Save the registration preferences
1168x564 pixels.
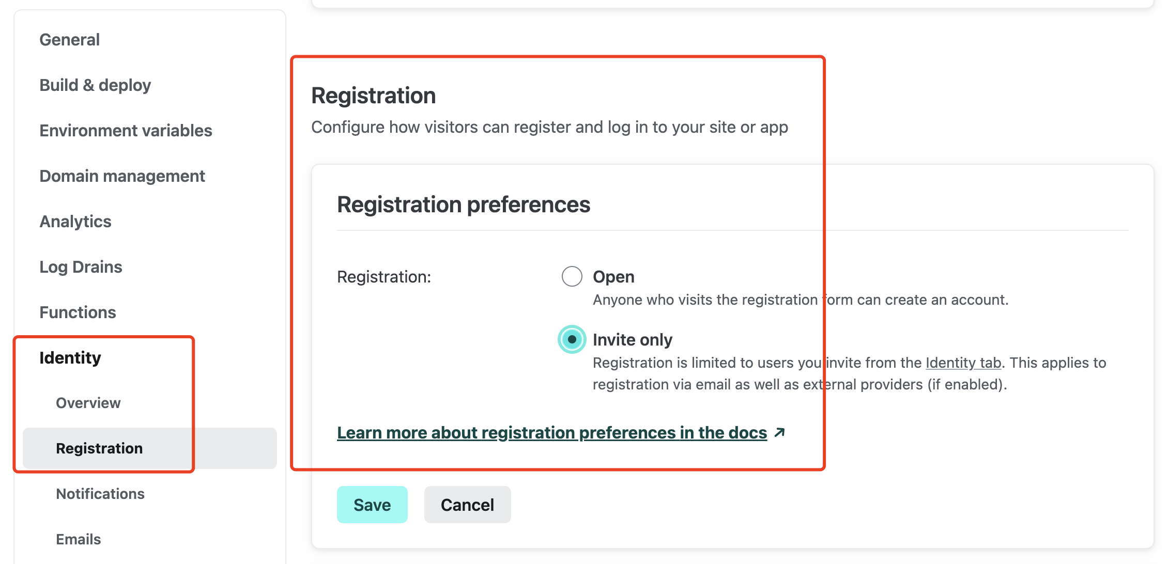tap(372, 505)
